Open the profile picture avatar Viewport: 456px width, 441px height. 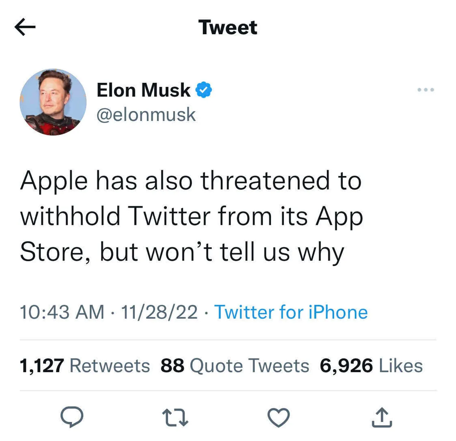(53, 102)
